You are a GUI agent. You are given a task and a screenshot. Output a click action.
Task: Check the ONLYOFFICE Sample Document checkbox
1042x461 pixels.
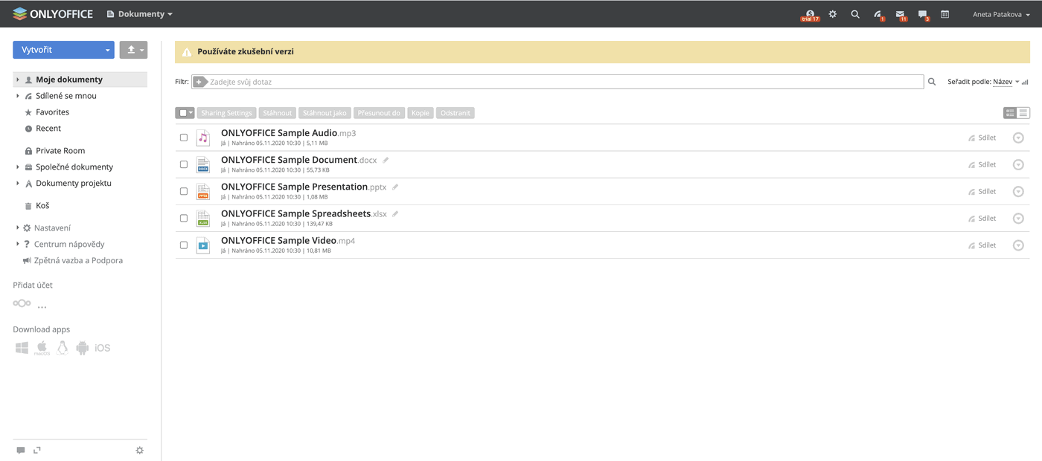[x=184, y=164]
